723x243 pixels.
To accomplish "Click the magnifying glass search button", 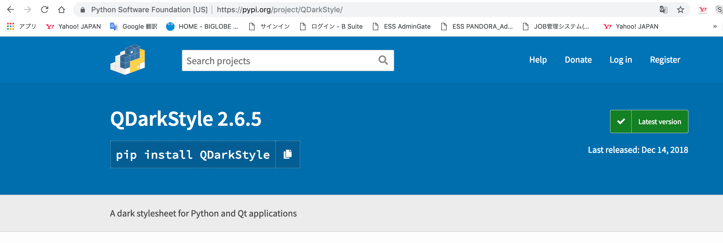I will click(x=383, y=60).
